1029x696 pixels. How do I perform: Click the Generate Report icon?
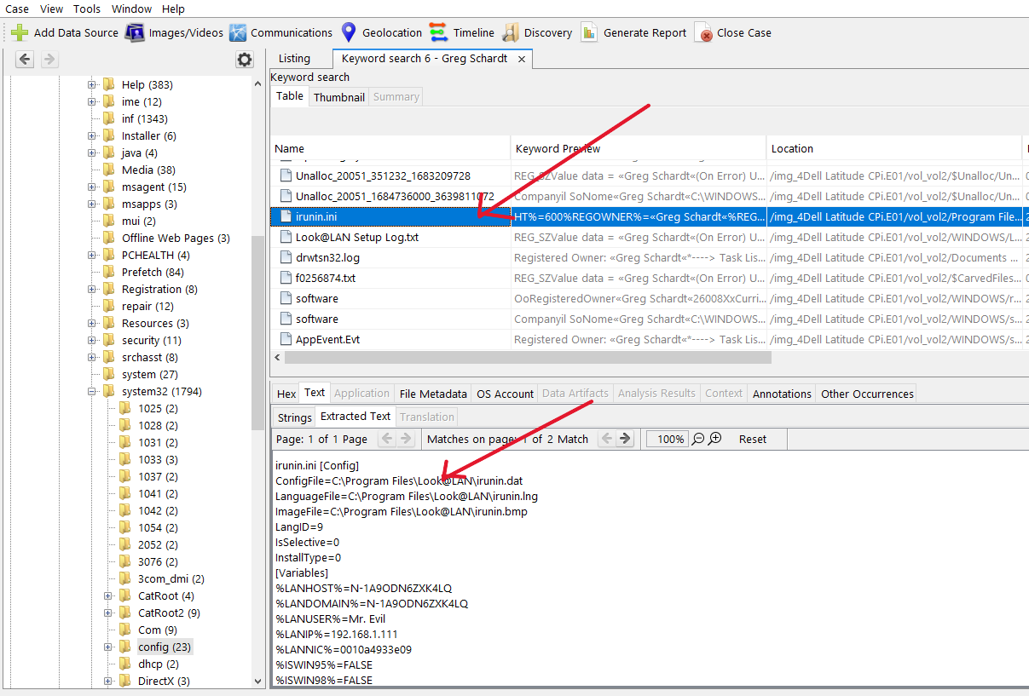589,33
